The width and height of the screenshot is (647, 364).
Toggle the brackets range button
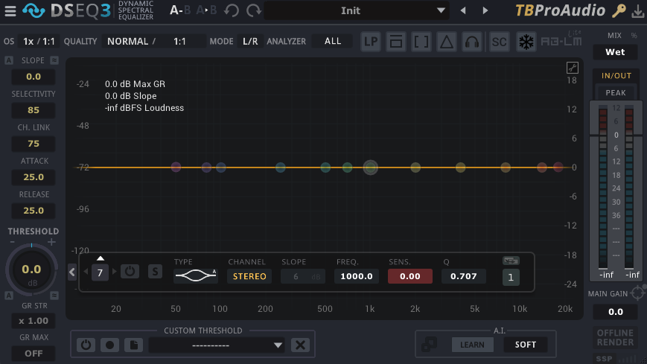pyautogui.click(x=421, y=42)
